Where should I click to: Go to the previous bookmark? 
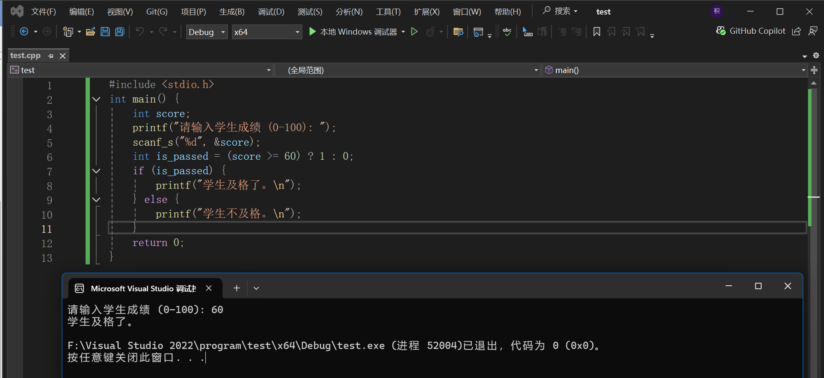coord(612,32)
